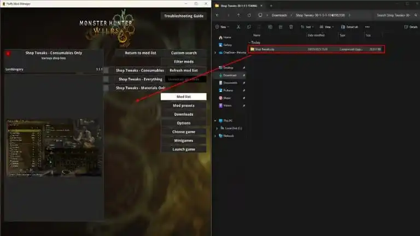Image resolution: width=420 pixels, height=236 pixels.
Task: Click the up-folder arrow in File Explorer
Action: pos(238,15)
